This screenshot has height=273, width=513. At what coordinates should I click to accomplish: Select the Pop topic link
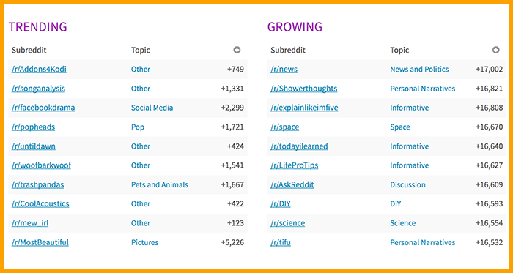(138, 127)
